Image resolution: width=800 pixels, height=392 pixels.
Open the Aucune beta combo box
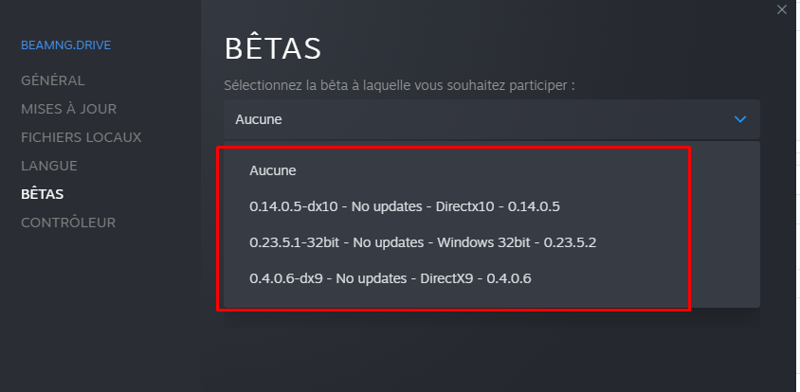tap(492, 119)
